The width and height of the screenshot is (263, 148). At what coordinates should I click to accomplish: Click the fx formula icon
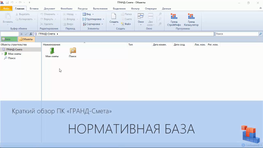[x=31, y=34]
